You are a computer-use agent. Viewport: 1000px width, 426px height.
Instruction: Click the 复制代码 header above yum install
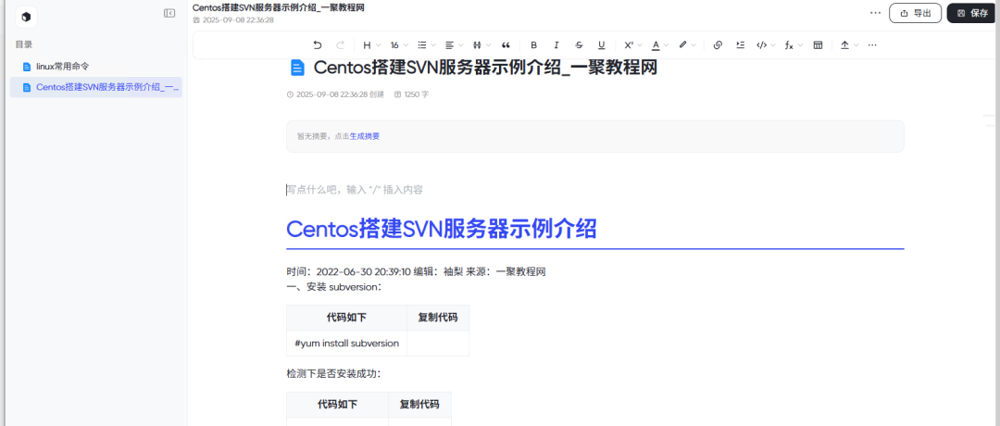[x=438, y=318]
